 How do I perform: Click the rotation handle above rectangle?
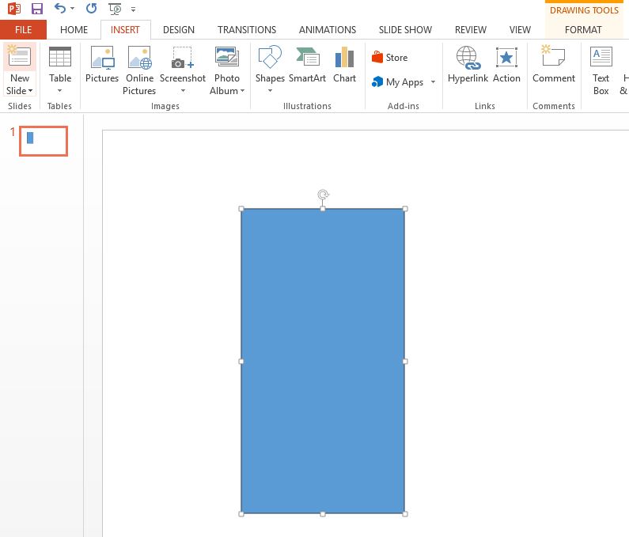323,195
